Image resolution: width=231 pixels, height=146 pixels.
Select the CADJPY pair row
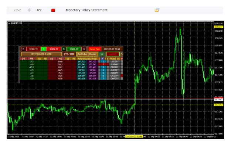pyautogui.click(x=115, y=76)
